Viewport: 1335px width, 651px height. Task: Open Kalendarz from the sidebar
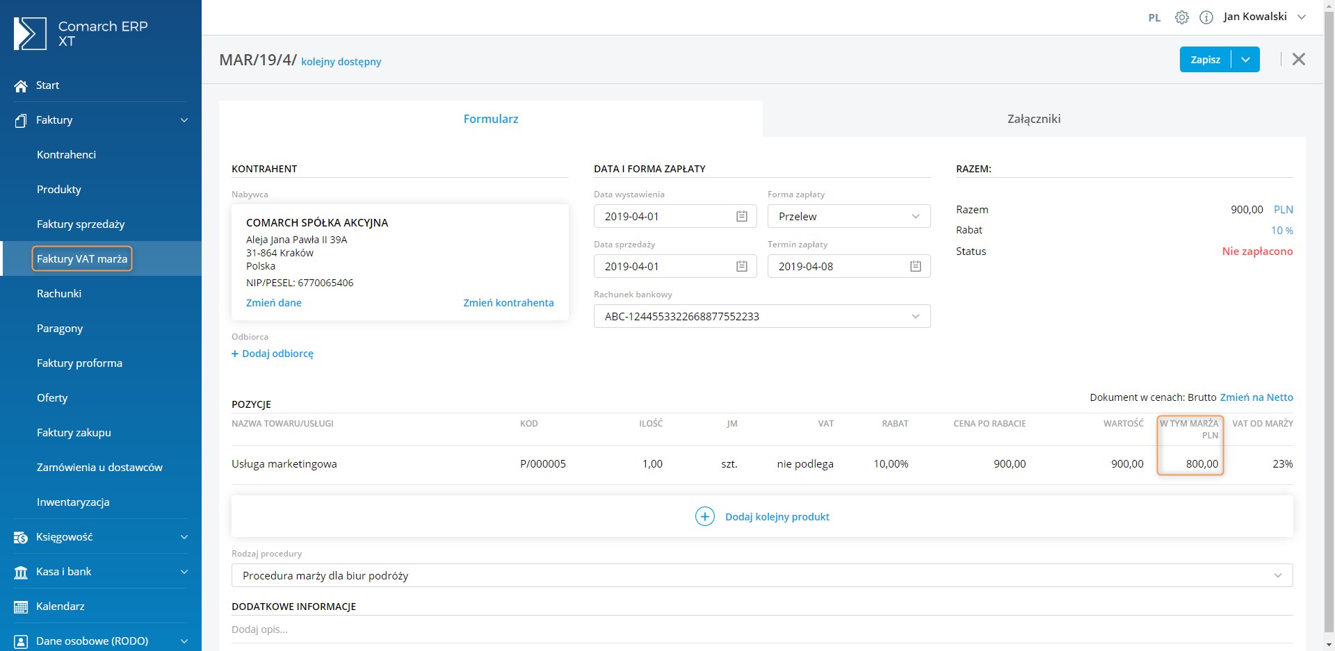pyautogui.click(x=60, y=606)
